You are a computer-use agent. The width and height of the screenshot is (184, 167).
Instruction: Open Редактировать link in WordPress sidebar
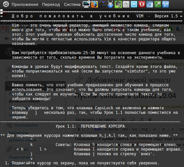(x=21, y=157)
